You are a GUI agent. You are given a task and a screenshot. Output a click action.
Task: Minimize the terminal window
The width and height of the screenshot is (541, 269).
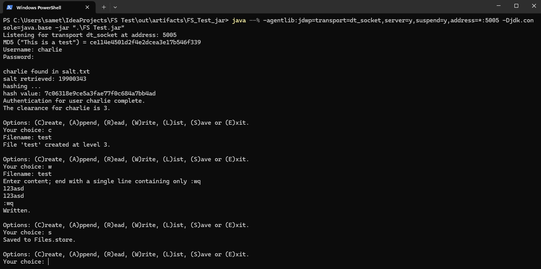coord(499,6)
